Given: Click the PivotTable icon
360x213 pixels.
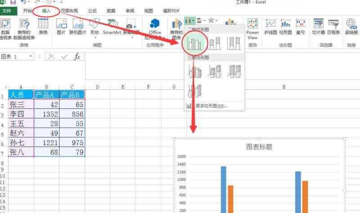Looking at the screenshot, I should [5, 24].
